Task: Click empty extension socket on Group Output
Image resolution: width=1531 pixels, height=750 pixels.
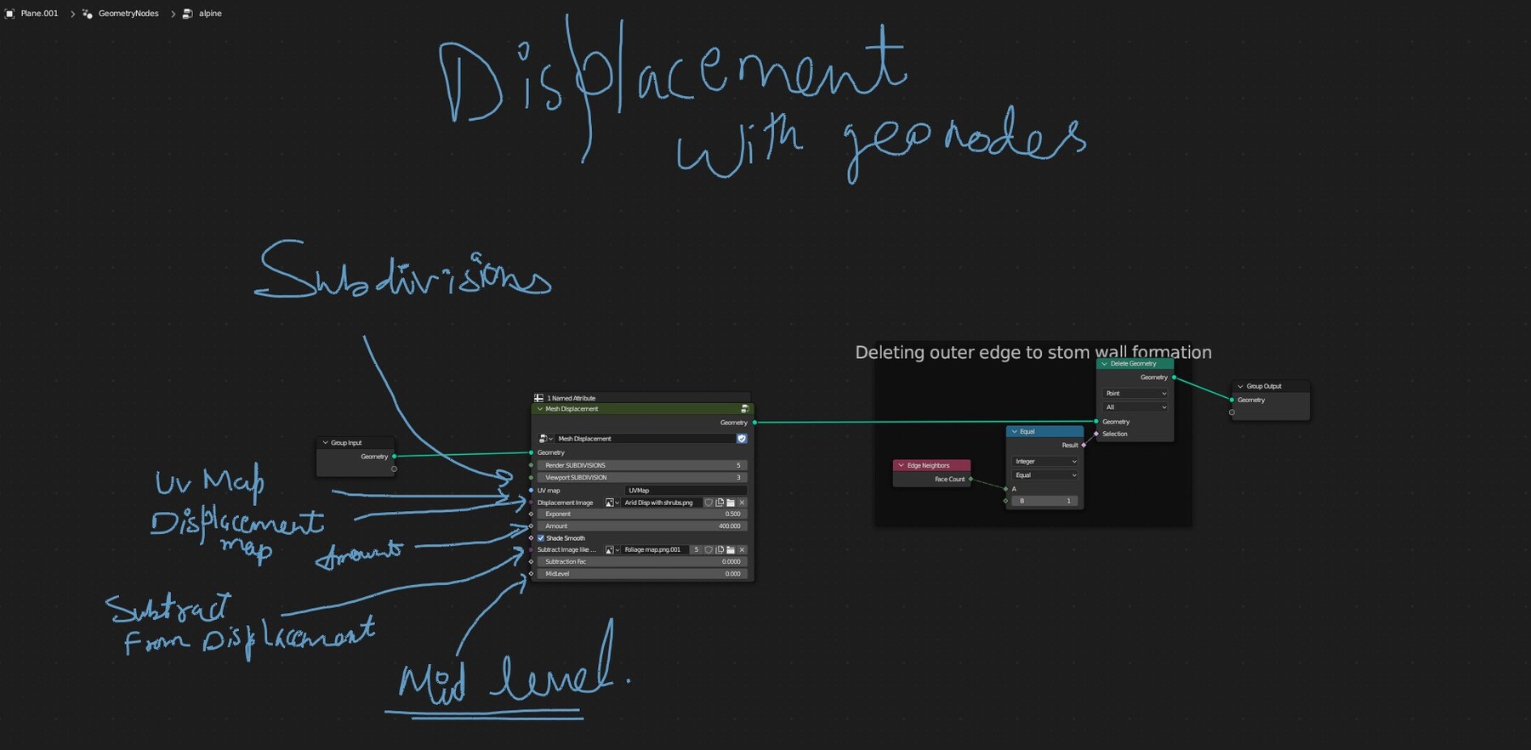Action: 1232,412
